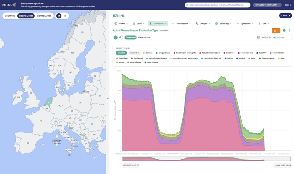Expand the Transmission dropdown menu
Viewport: 294px width, 174px height.
click(x=181, y=23)
